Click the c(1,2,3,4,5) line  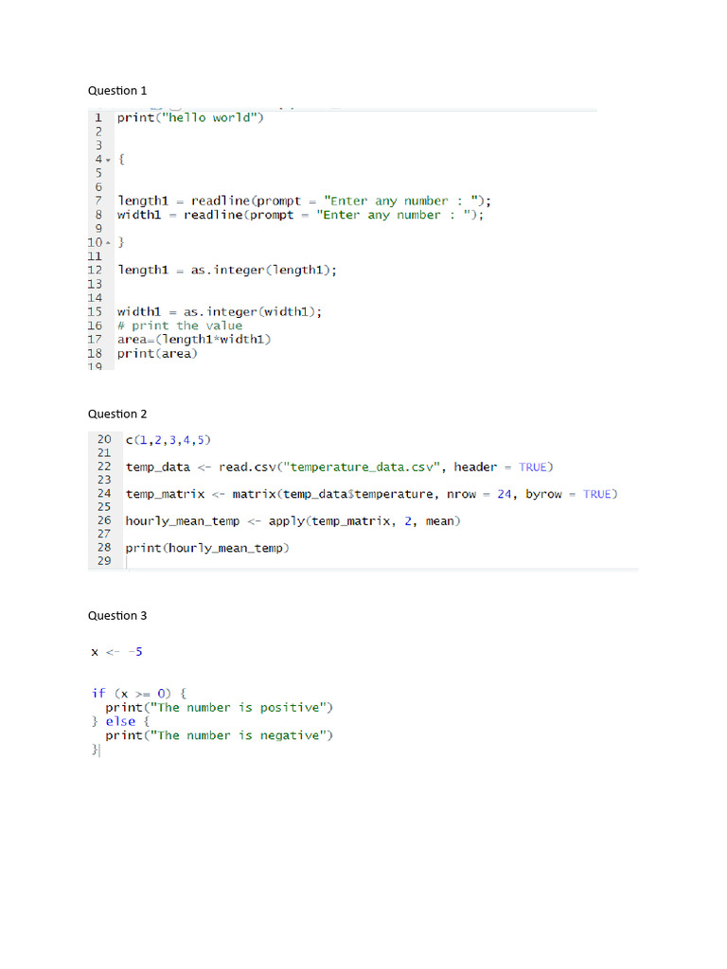(168, 440)
